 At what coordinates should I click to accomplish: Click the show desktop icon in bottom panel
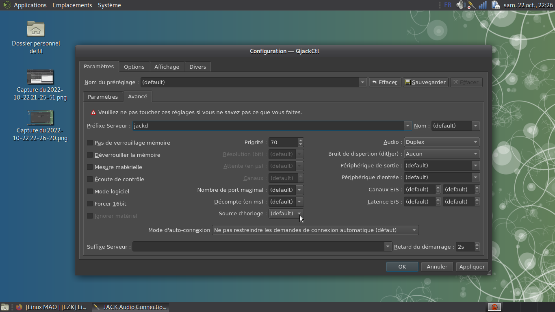click(x=5, y=307)
